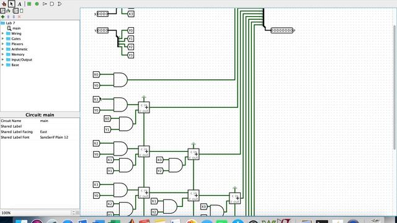This screenshot has height=223, width=397.
Task: Choose the OR gate tool
Action: (60, 4)
